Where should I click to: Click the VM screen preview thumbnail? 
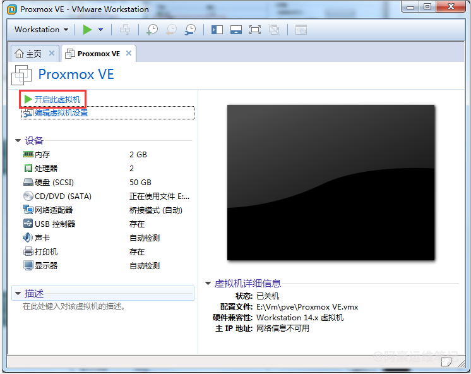tap(331, 183)
